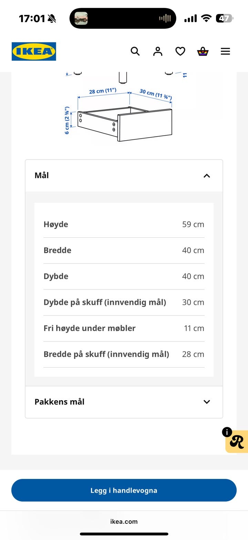
Task: View the shopping basket icon
Action: point(203,51)
